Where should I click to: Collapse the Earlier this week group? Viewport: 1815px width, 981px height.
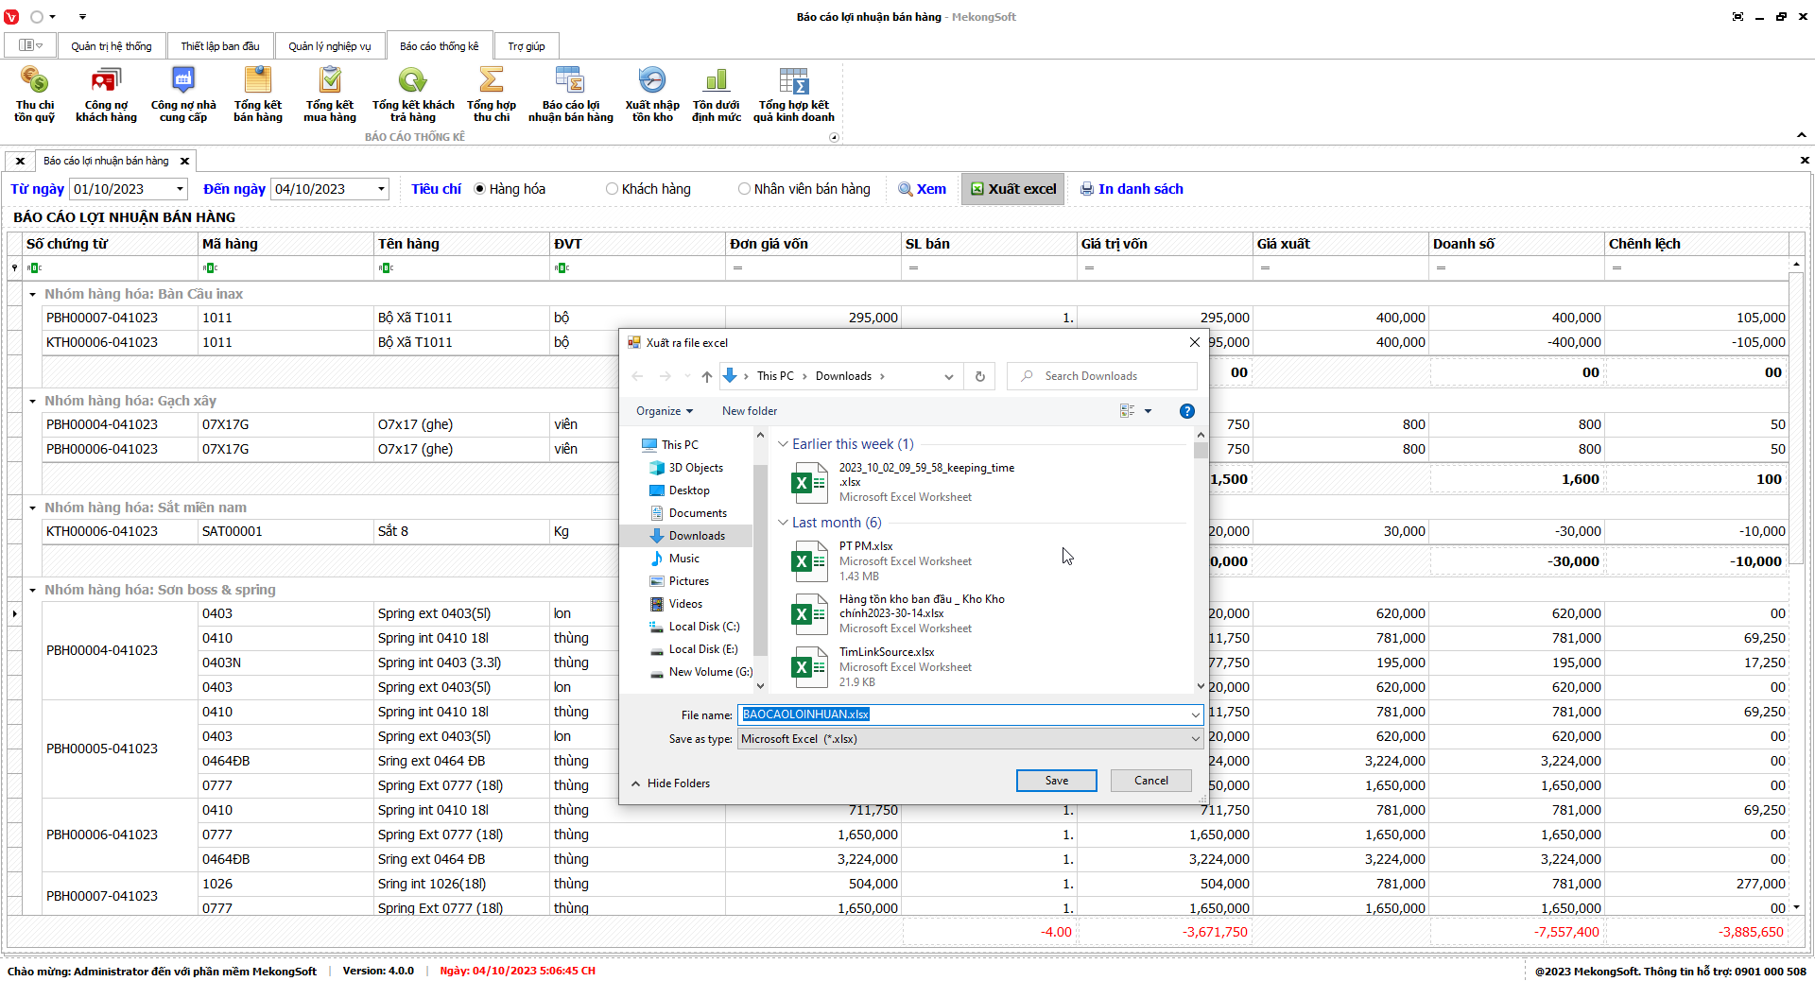pyautogui.click(x=783, y=444)
